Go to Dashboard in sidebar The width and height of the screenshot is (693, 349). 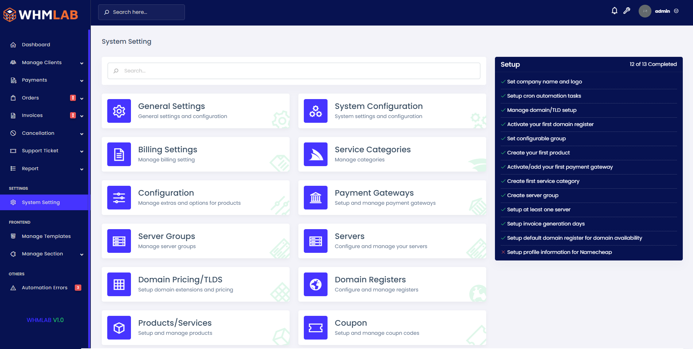pyautogui.click(x=36, y=45)
